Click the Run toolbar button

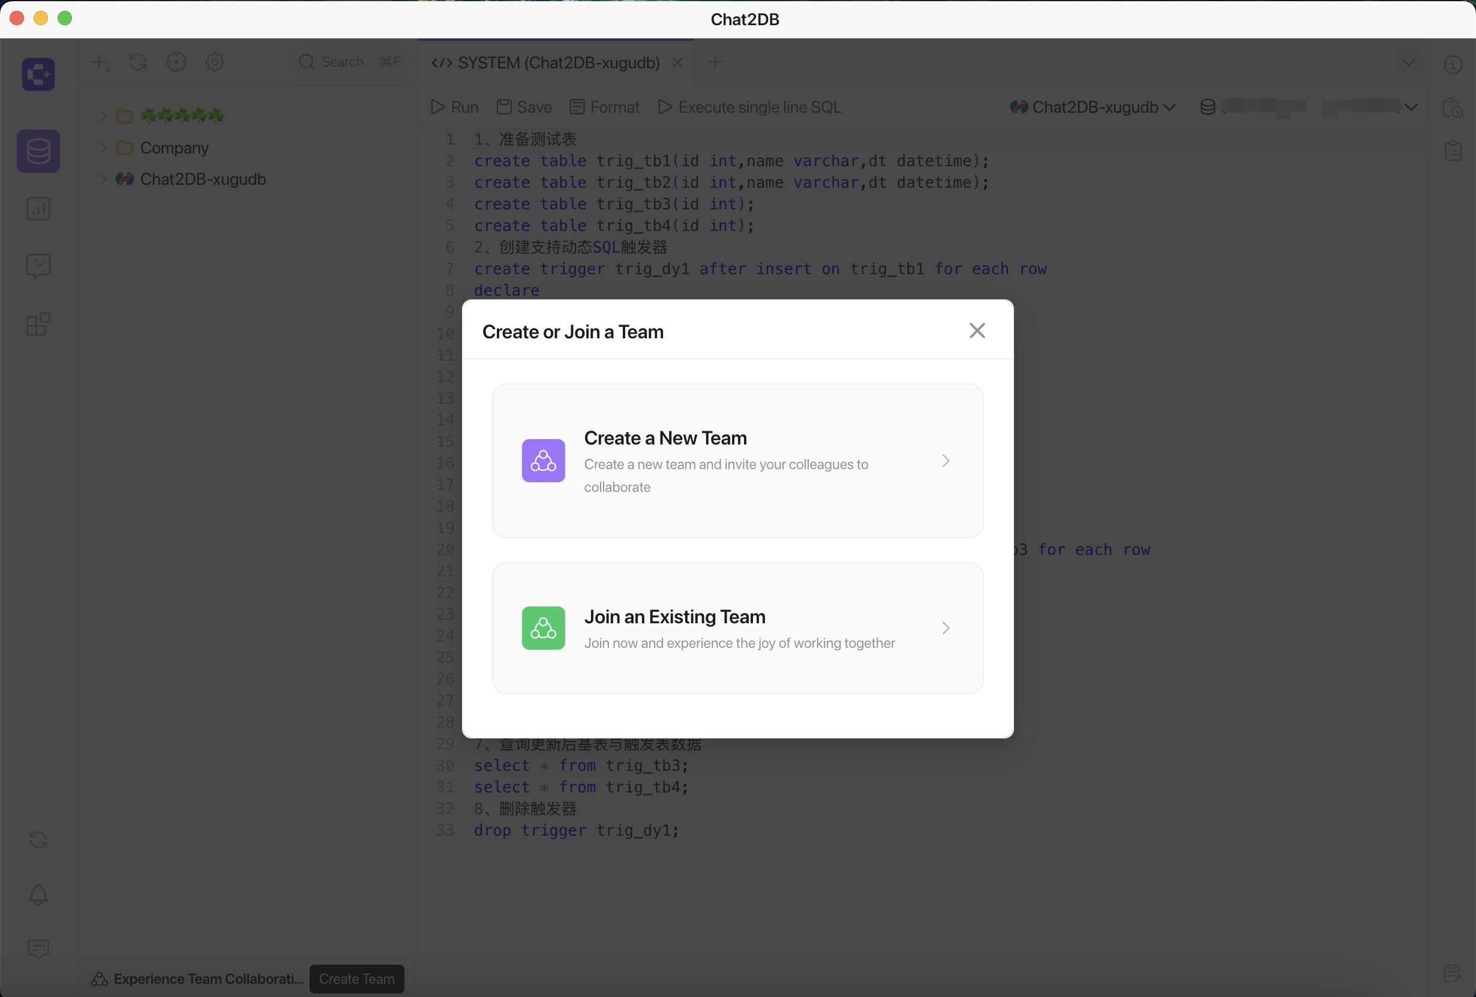[x=455, y=107]
